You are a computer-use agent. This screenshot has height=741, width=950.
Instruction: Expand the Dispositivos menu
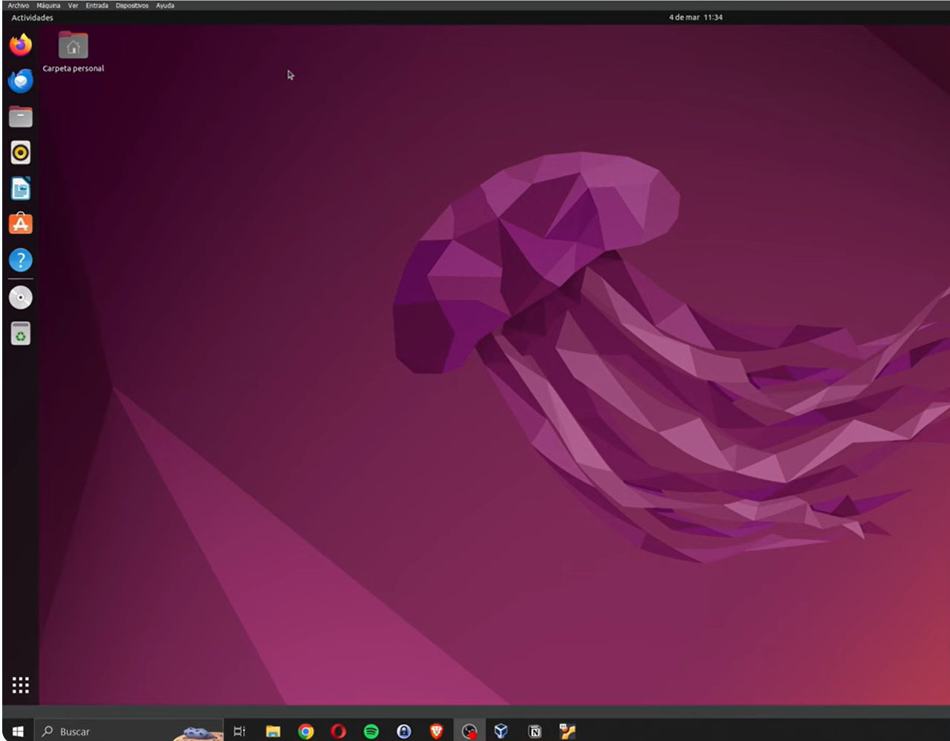pos(132,5)
